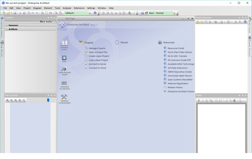Open Project Browser panel menu arrow
The width and height of the screenshot is (252, 159).
(x=239, y=17)
